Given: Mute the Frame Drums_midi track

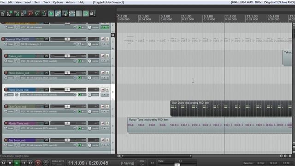Looking at the screenshot, I should (x=102, y=89).
